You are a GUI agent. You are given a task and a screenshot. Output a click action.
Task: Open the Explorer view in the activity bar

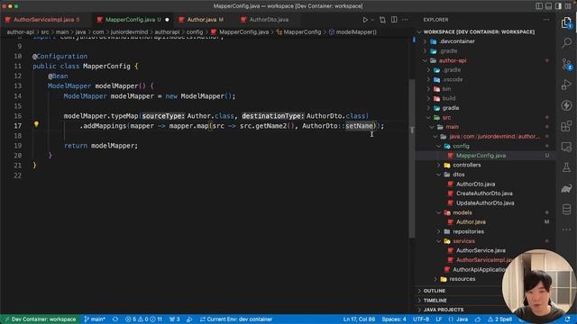point(566,22)
